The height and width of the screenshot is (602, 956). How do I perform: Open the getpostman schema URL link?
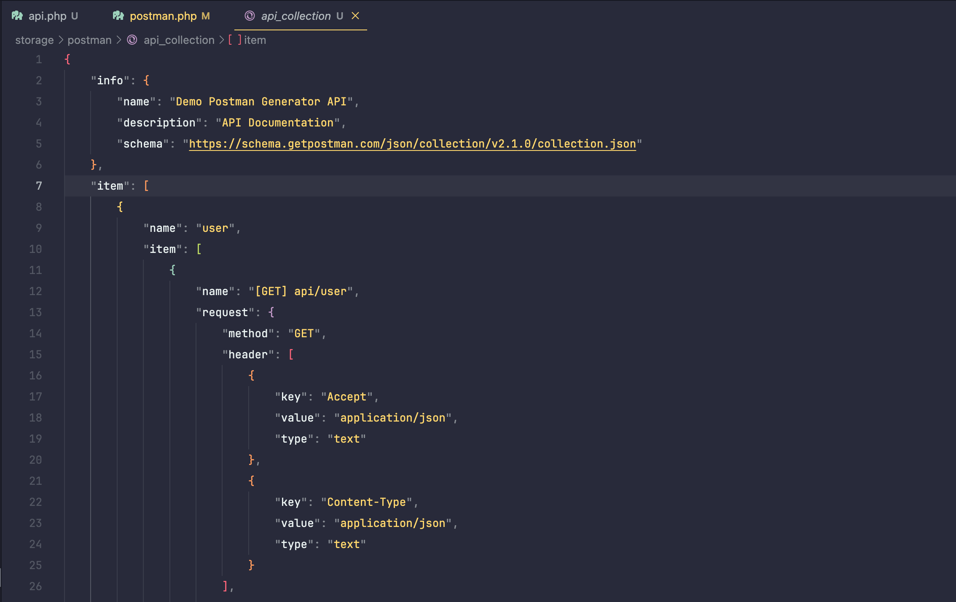pyautogui.click(x=412, y=144)
